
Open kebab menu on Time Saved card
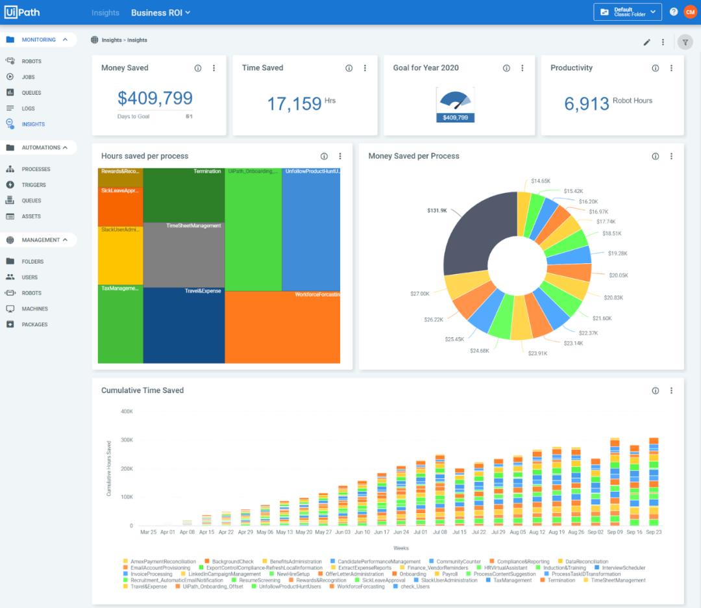point(365,68)
